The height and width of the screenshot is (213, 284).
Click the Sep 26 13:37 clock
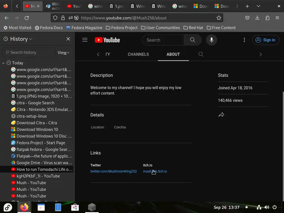pos(226,207)
